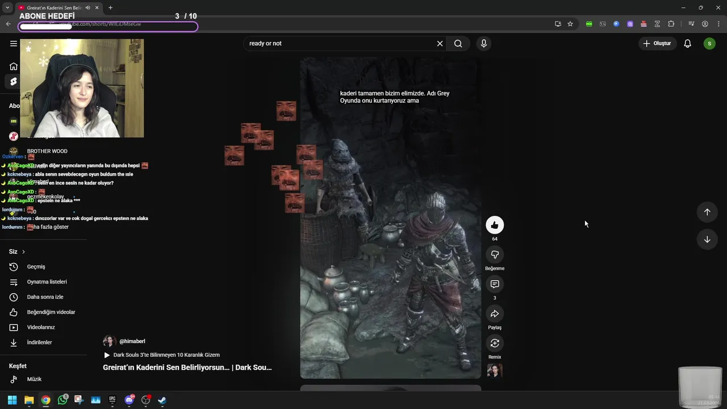
Task: Open the blue circle extension
Action: [x=616, y=24]
